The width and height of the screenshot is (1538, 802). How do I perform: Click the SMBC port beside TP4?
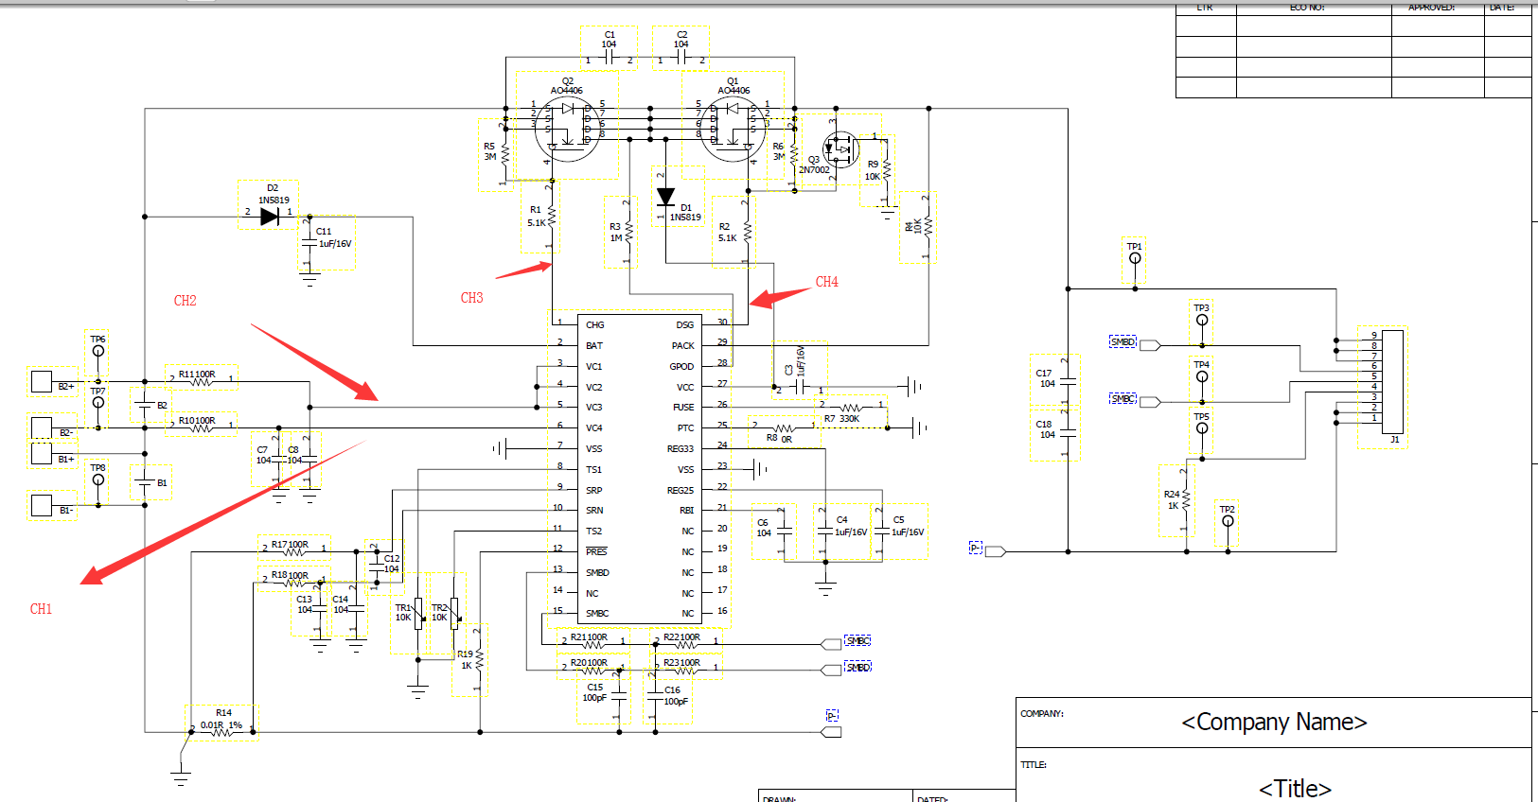point(1149,402)
